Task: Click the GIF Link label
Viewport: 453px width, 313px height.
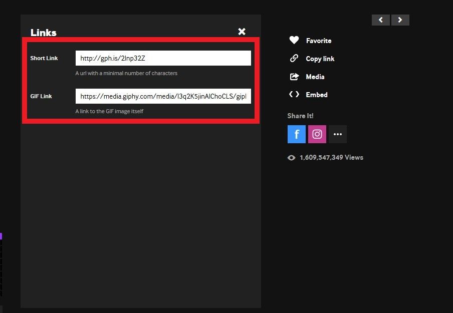Action: (x=41, y=96)
